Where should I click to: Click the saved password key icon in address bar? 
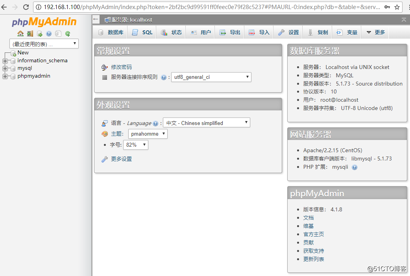387,7
